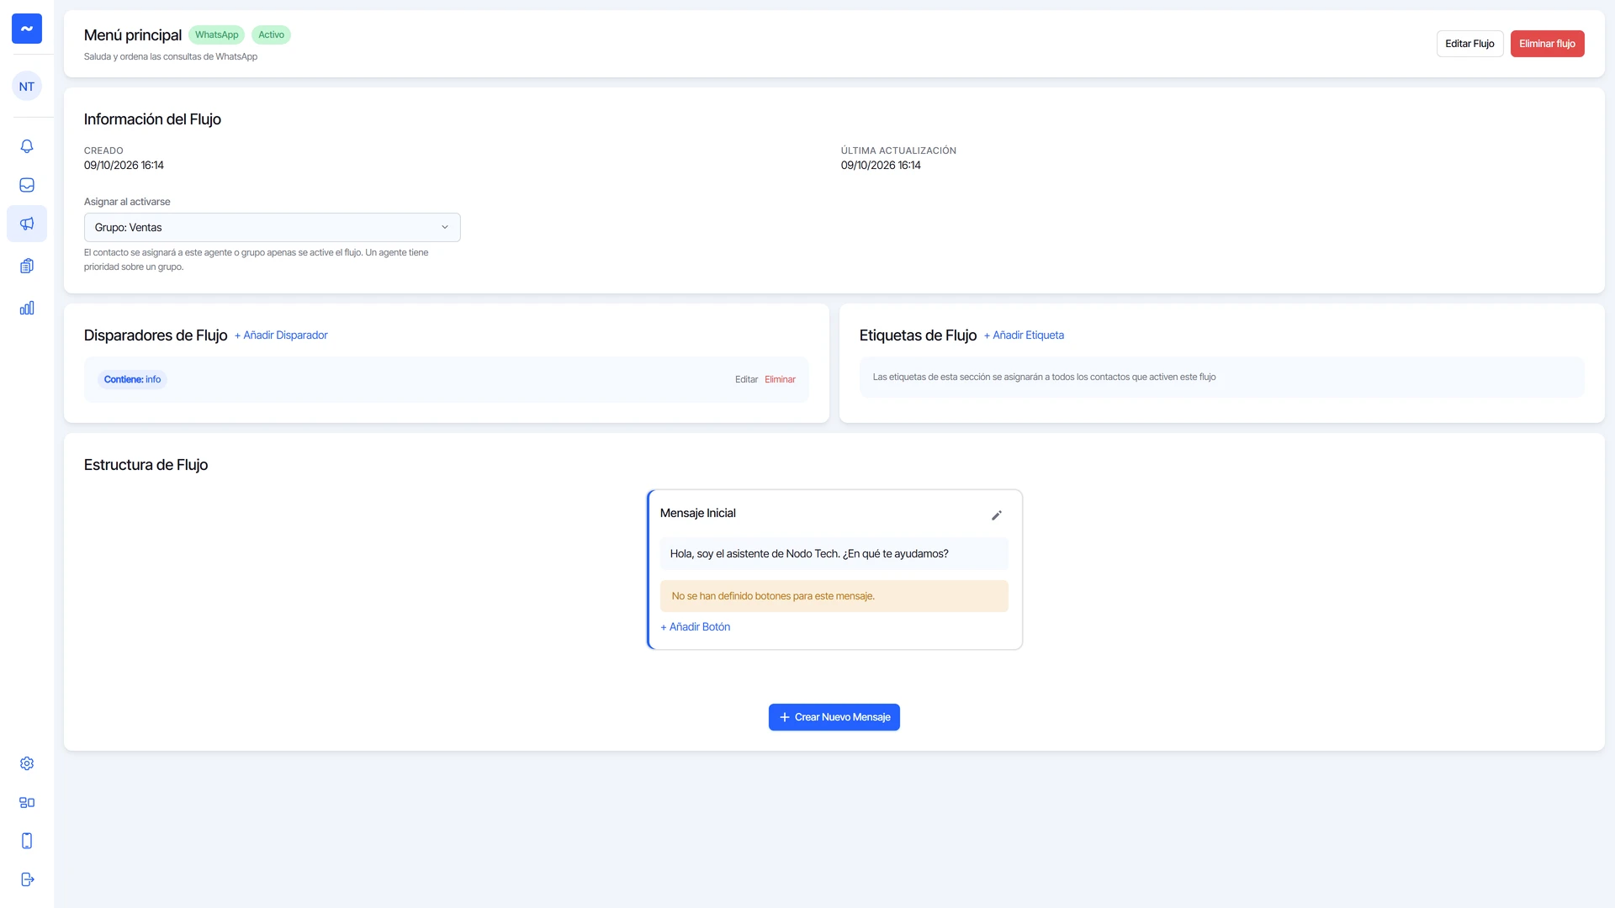Click the Información del Flujo heading
The image size is (1615, 908).
click(x=152, y=119)
